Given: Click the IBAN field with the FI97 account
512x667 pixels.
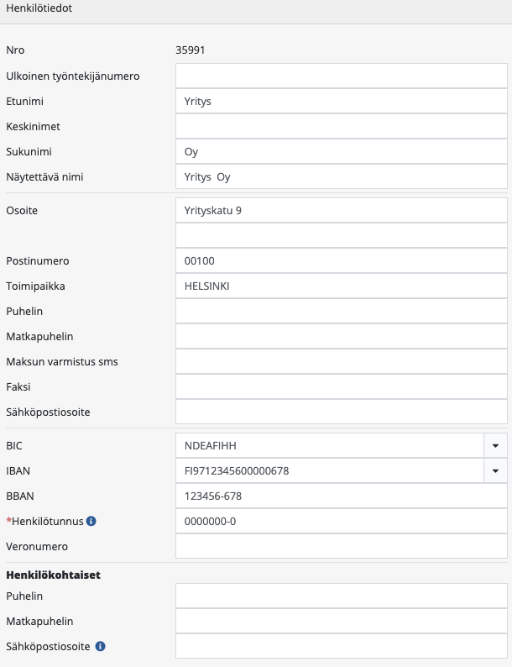Looking at the screenshot, I should [329, 470].
